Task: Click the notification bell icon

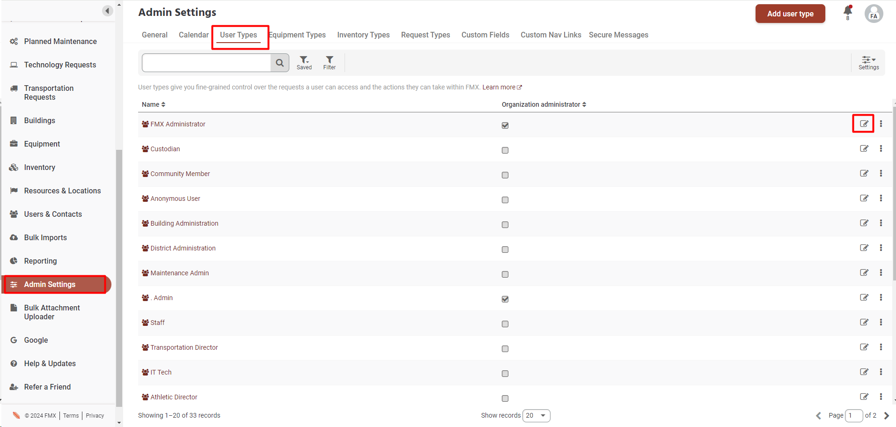Action: click(847, 11)
